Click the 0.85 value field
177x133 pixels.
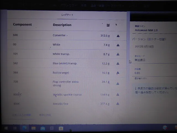(137, 73)
